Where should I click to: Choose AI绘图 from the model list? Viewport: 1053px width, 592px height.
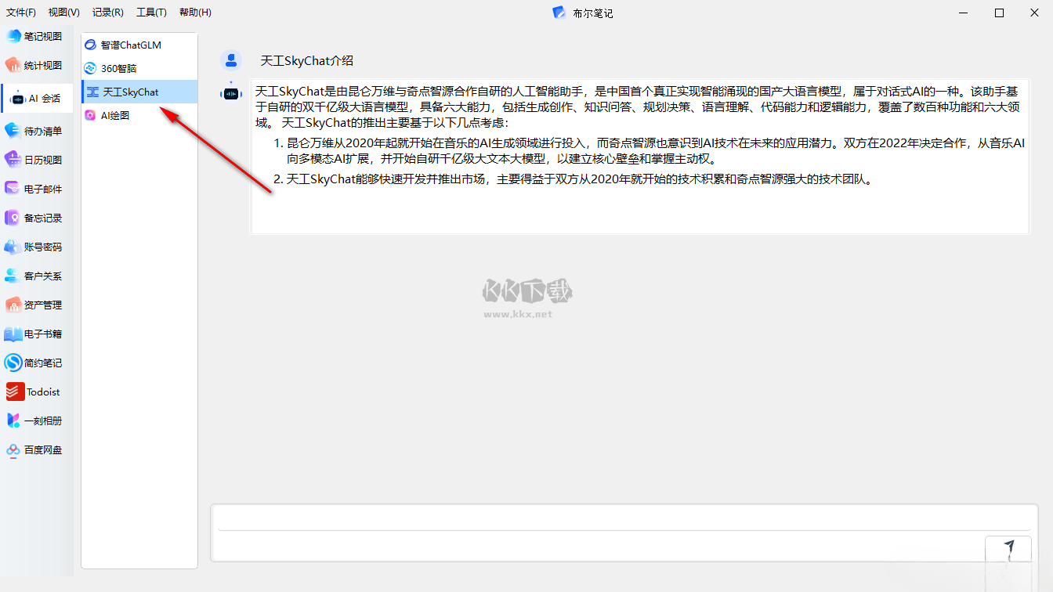pyautogui.click(x=139, y=115)
